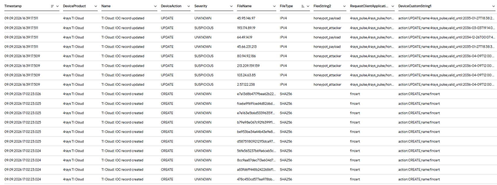Image resolution: width=497 pixels, height=185 pixels.
Task: Click the hash starting with e7e163e5b6d
Action: (x=256, y=113)
